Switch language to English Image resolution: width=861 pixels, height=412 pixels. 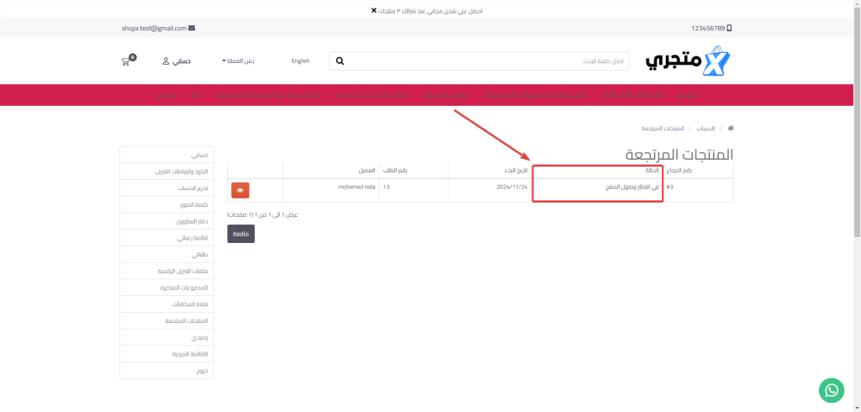(x=300, y=61)
